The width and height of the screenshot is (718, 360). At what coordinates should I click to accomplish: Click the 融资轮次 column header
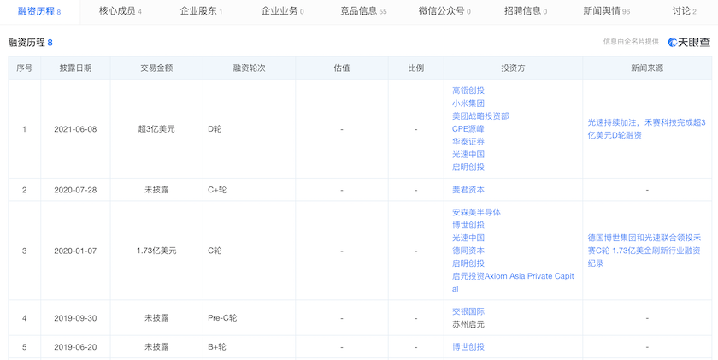click(249, 68)
